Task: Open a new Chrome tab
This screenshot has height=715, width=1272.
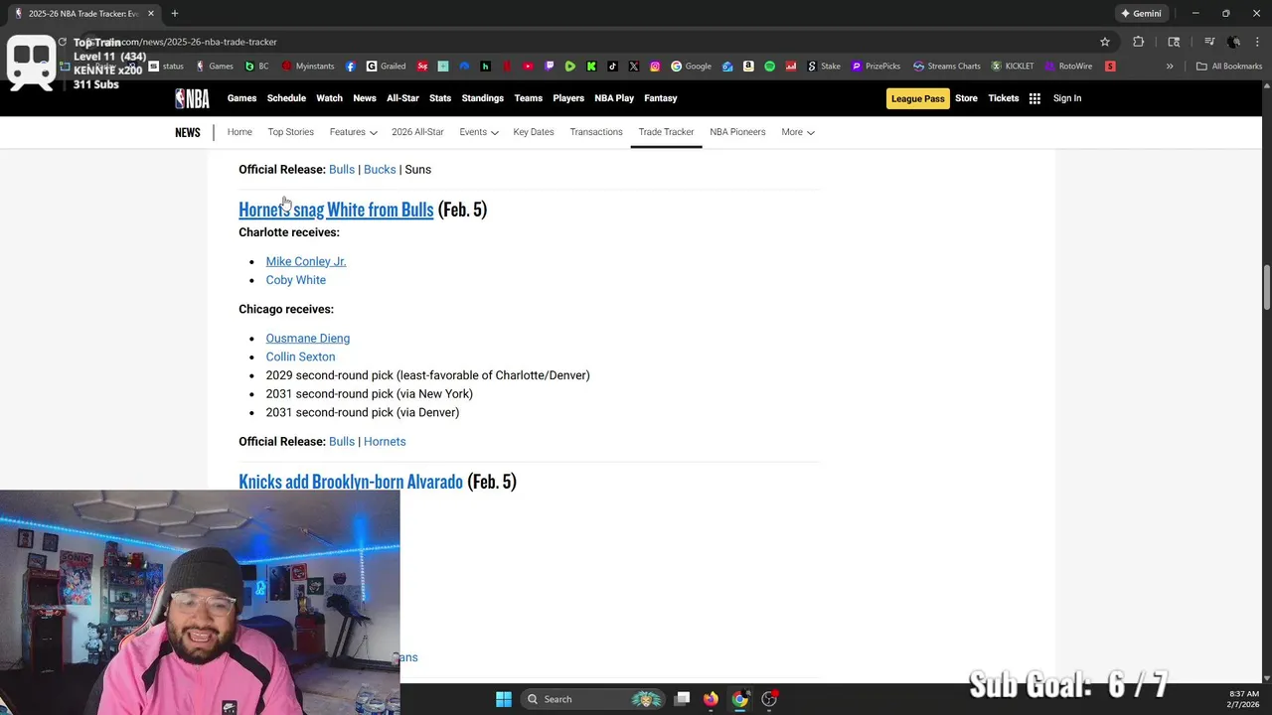Action: tap(175, 14)
